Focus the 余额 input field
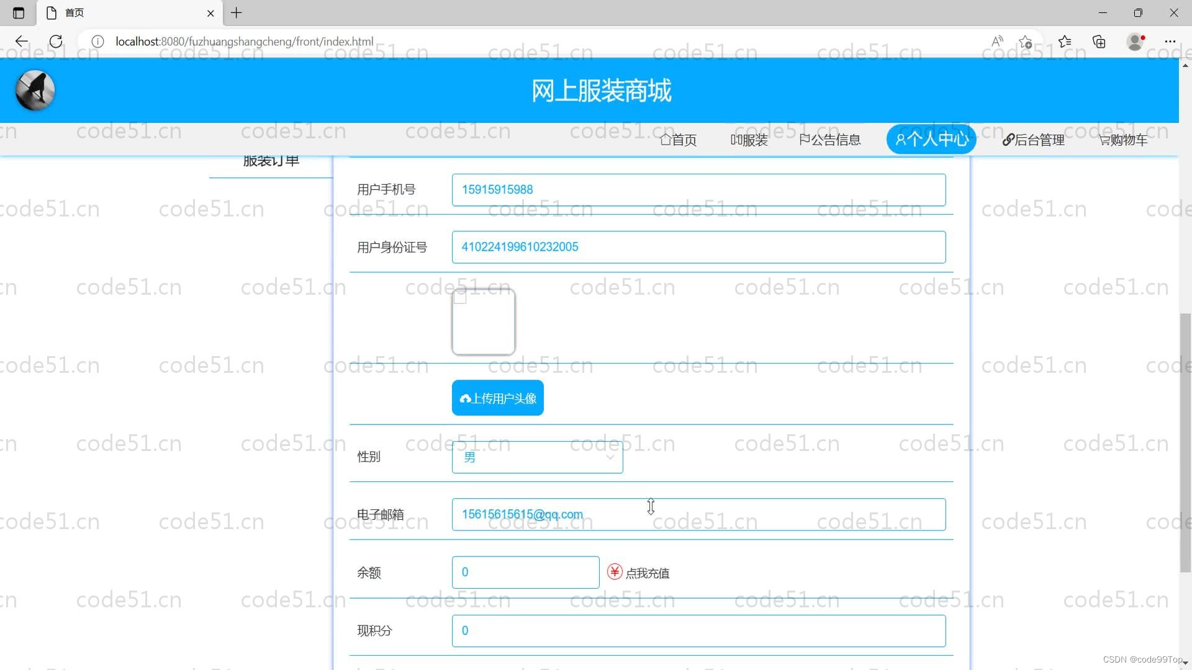 click(526, 572)
